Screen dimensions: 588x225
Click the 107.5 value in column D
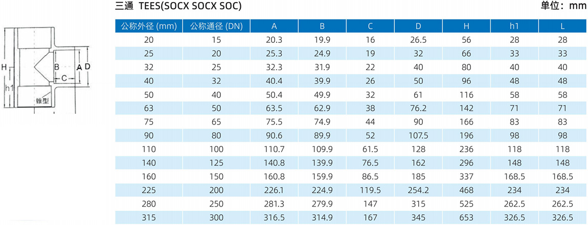tap(418, 135)
